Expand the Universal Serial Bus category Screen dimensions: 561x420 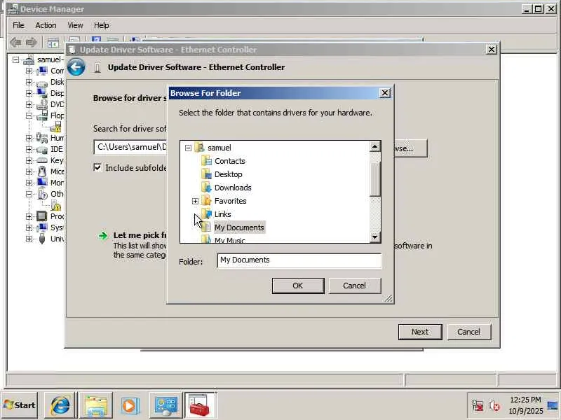(x=29, y=239)
